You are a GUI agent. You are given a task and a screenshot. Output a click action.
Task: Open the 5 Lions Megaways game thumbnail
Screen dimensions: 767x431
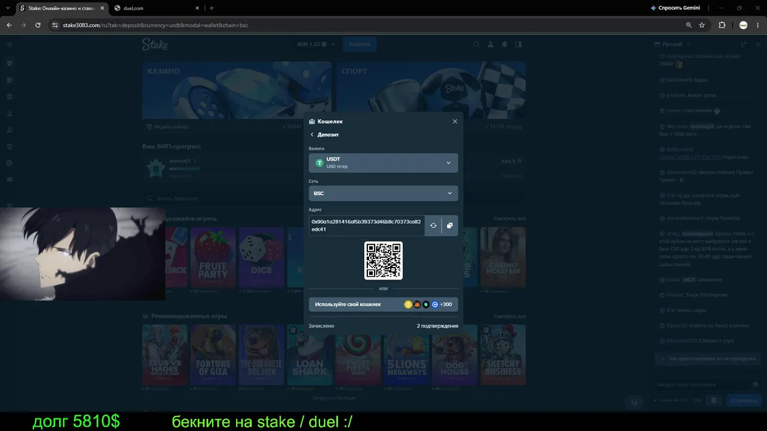(406, 355)
